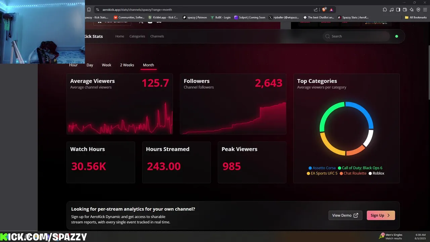This screenshot has width=430, height=242.
Task: Open Categories in Kick Stats nav
Action: [x=137, y=36]
